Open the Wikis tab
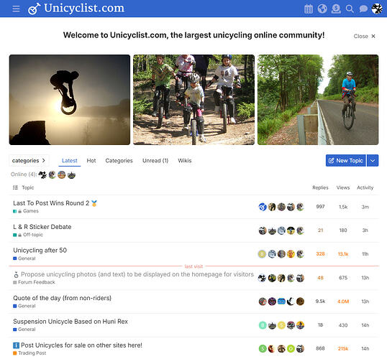The height and width of the screenshot is (359, 387). coord(185,161)
